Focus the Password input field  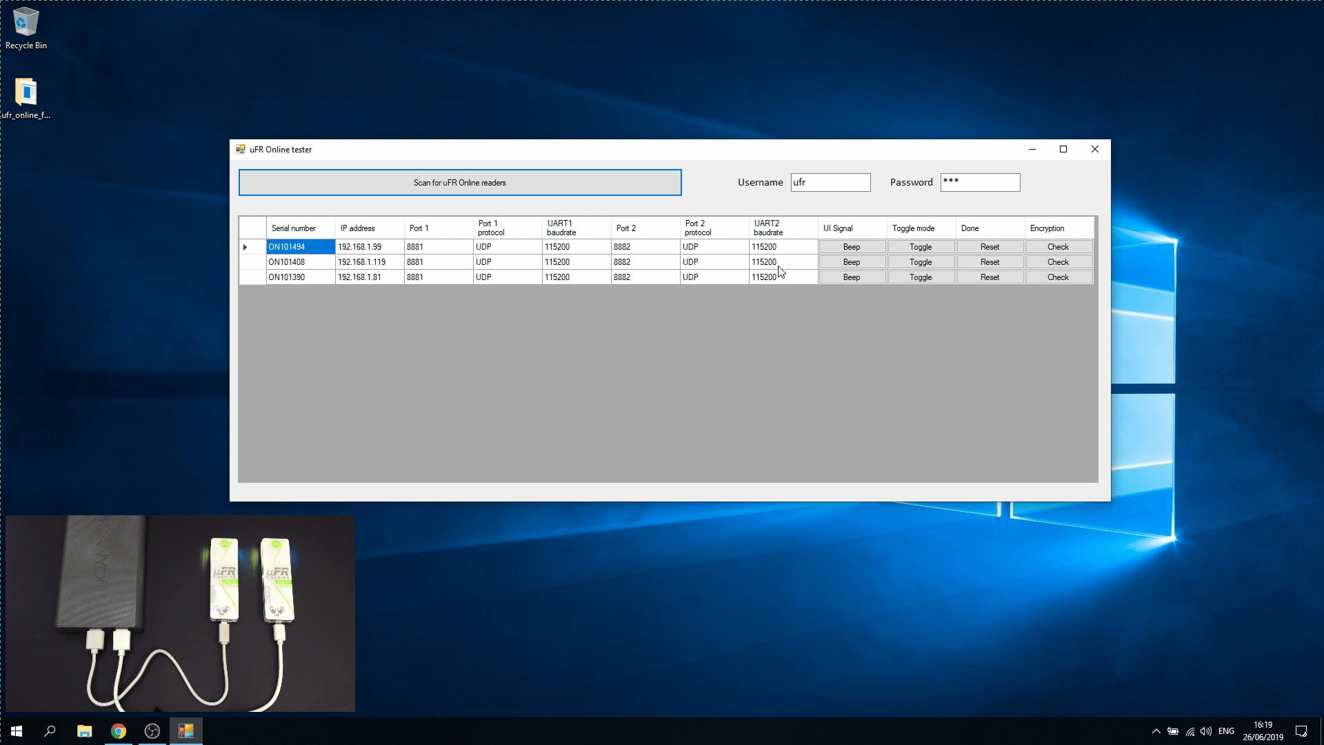tap(980, 182)
